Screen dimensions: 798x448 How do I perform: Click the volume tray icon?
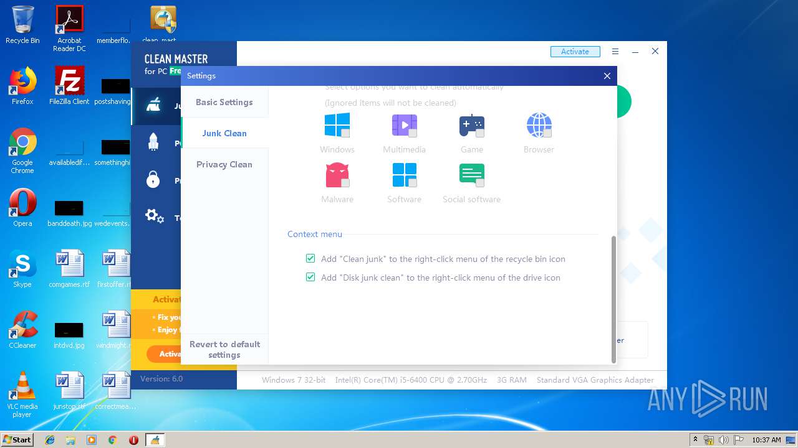tap(724, 440)
